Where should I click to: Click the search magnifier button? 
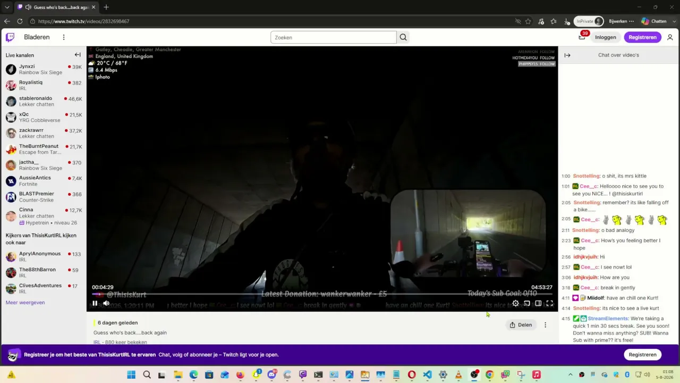403,37
